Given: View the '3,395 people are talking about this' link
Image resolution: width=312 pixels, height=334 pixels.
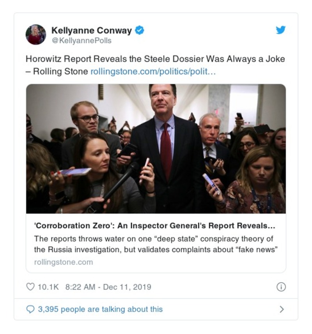Looking at the screenshot, I should [x=100, y=309].
